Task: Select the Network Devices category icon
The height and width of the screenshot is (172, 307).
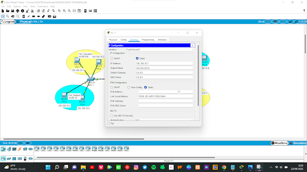Action: click(x=3, y=149)
